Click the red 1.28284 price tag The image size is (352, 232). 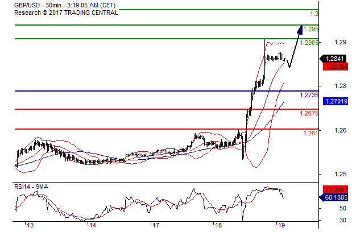pos(336,67)
